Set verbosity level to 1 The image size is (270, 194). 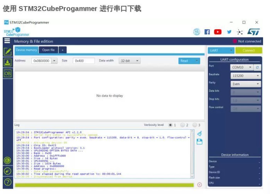[x=170, y=125]
